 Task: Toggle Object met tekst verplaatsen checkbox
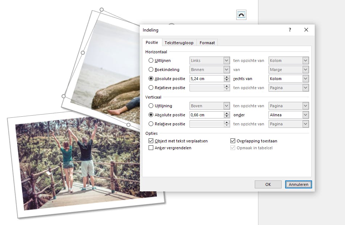[x=151, y=141]
